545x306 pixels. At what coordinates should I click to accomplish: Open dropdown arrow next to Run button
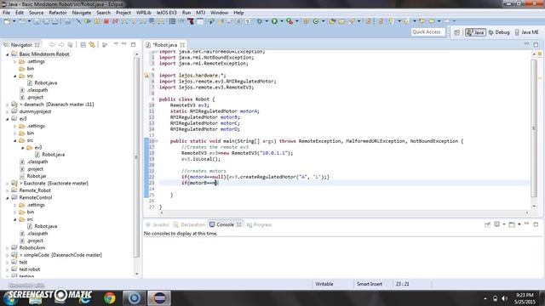282,21
